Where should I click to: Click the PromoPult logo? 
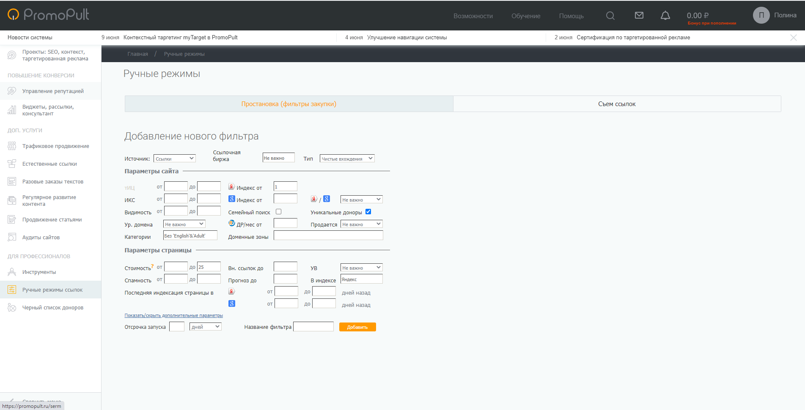pyautogui.click(x=48, y=15)
